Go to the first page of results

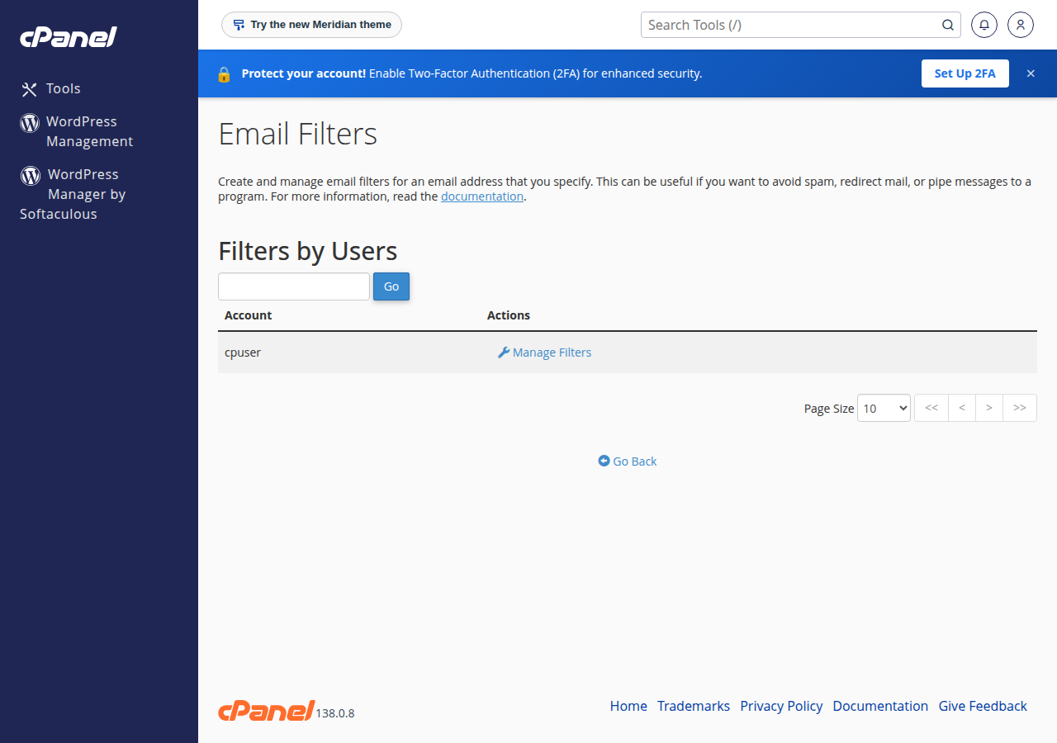tap(931, 408)
